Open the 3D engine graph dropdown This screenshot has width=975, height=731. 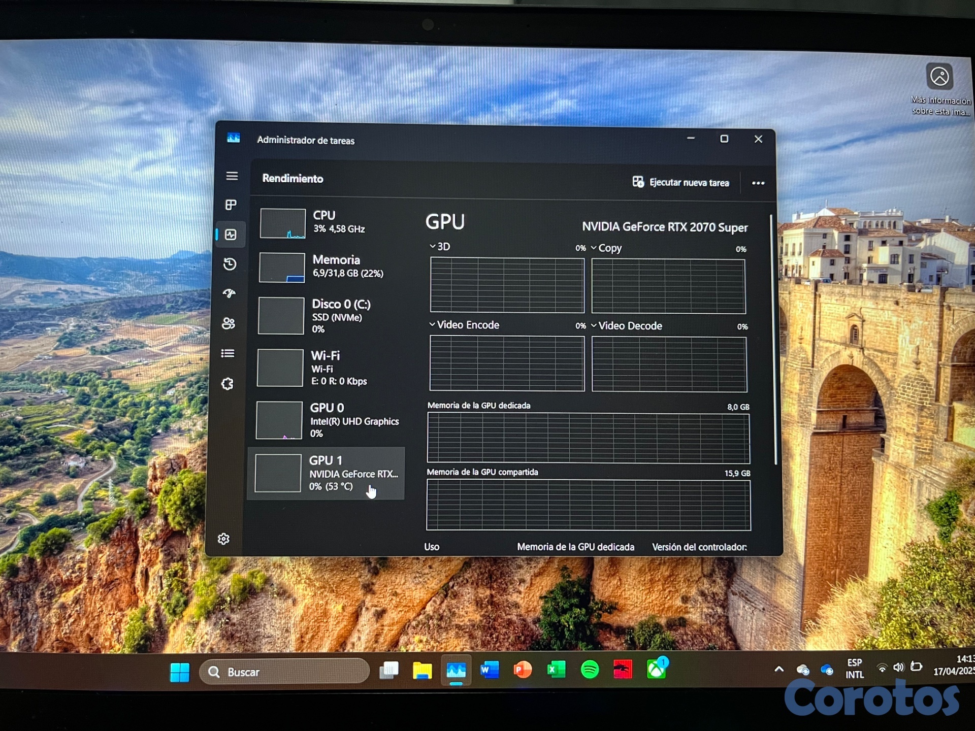coord(440,247)
